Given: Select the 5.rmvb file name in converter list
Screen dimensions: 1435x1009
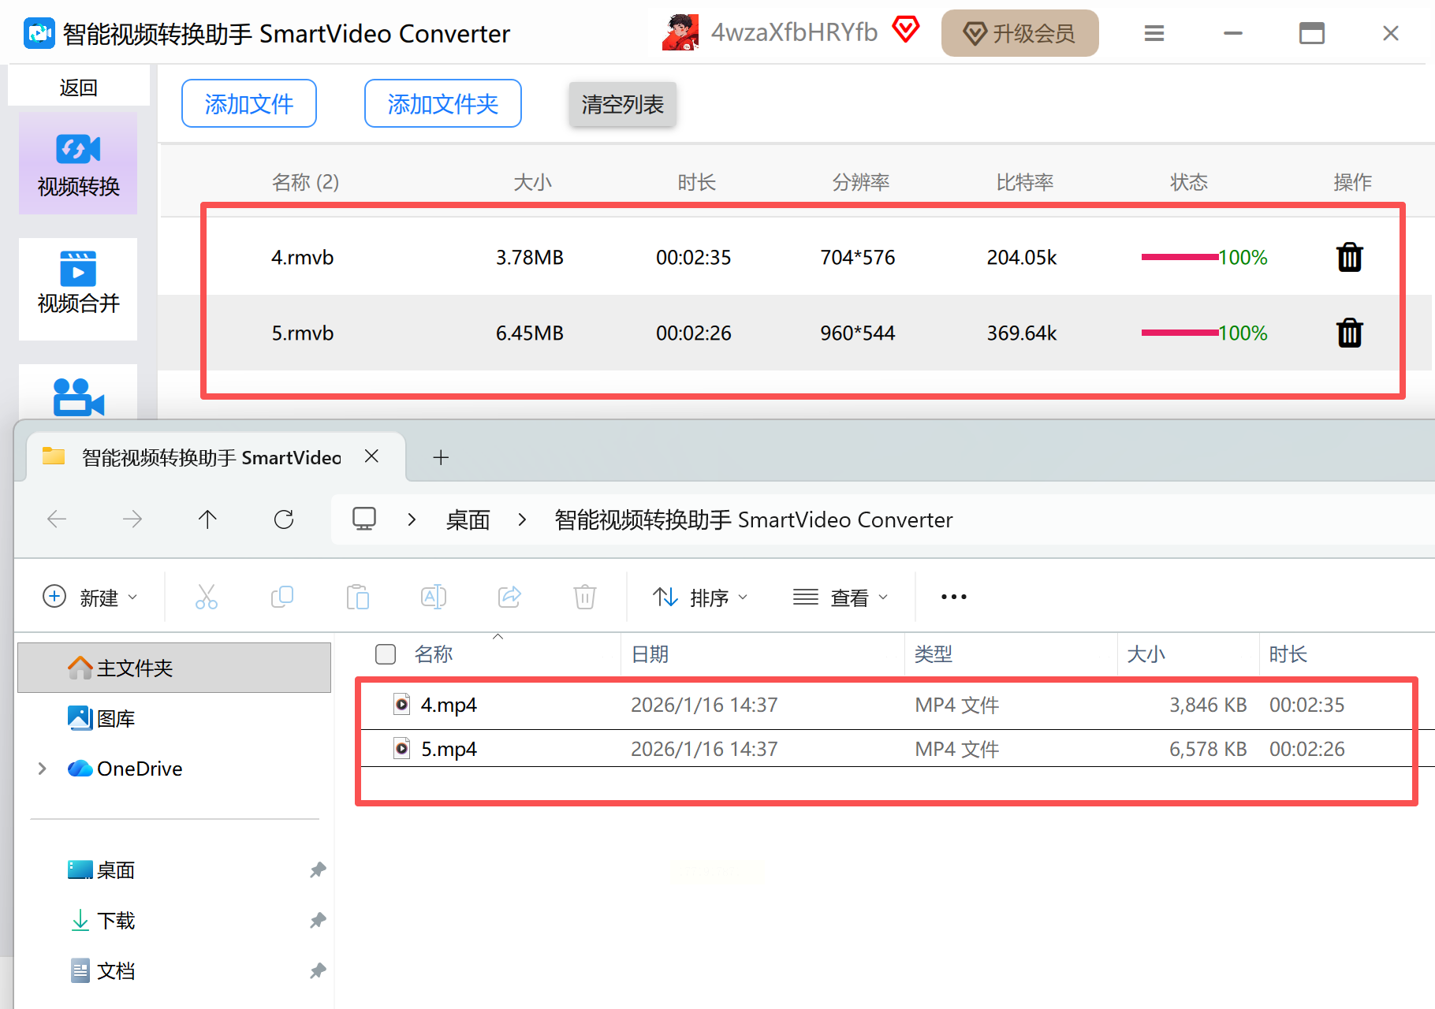Looking at the screenshot, I should tap(303, 333).
